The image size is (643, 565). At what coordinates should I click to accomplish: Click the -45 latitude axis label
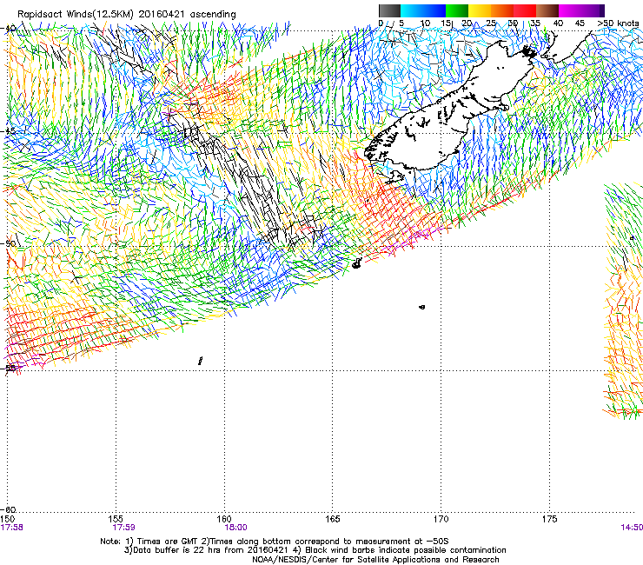click(x=9, y=131)
